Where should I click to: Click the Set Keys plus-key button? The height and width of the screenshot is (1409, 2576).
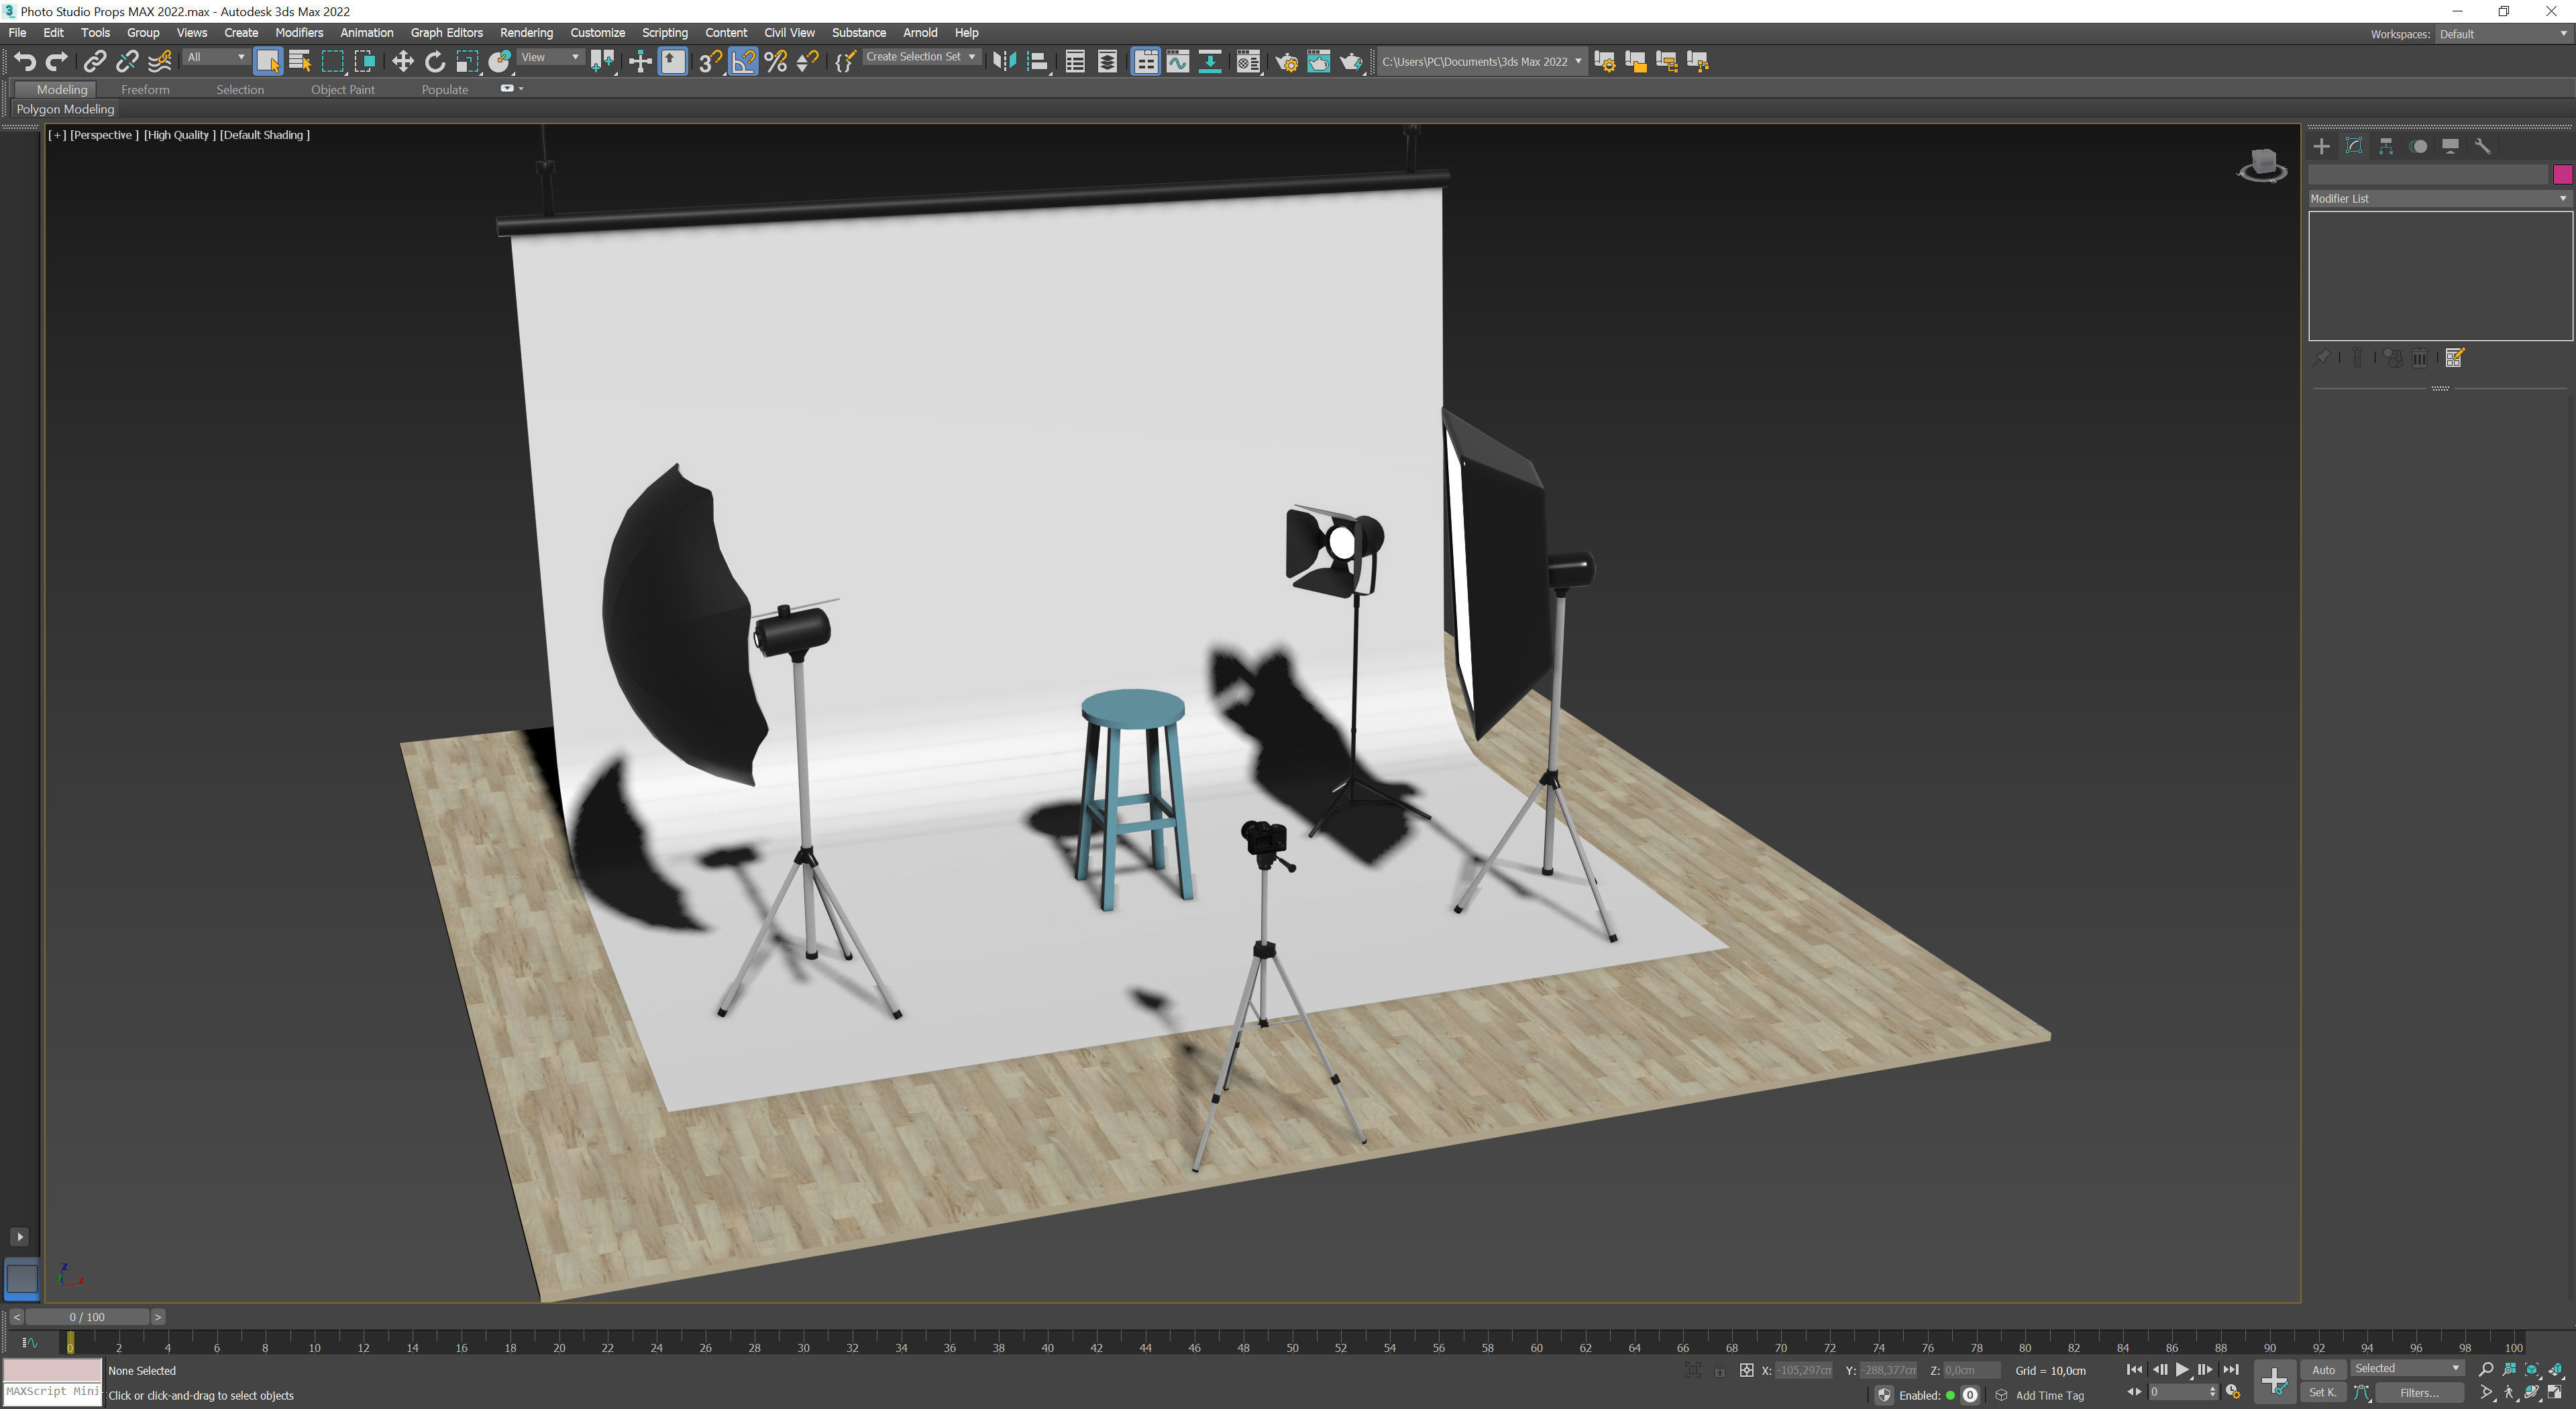tap(2274, 1382)
